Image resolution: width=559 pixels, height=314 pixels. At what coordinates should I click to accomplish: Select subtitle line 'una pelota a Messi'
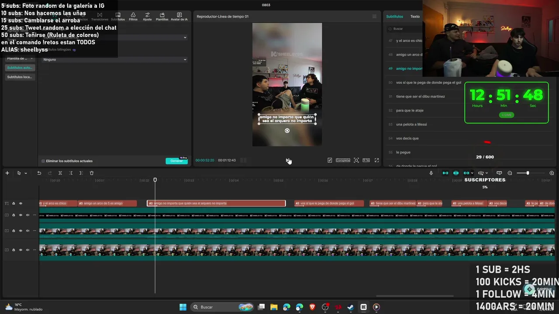coord(411,124)
